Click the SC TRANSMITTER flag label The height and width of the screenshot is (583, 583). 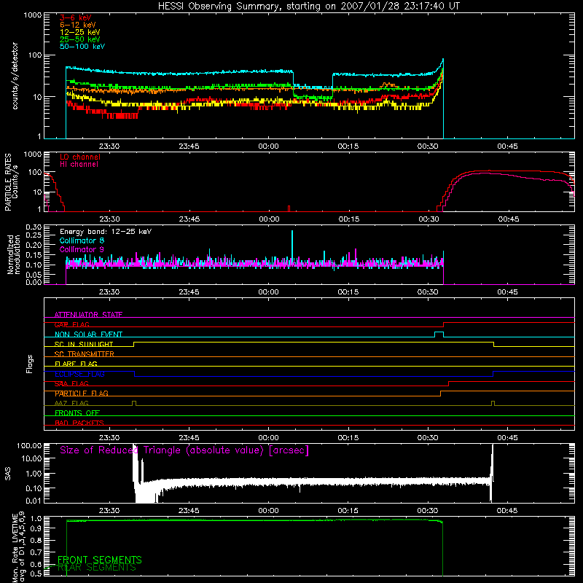point(85,354)
